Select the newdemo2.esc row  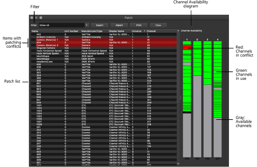point(104,62)
